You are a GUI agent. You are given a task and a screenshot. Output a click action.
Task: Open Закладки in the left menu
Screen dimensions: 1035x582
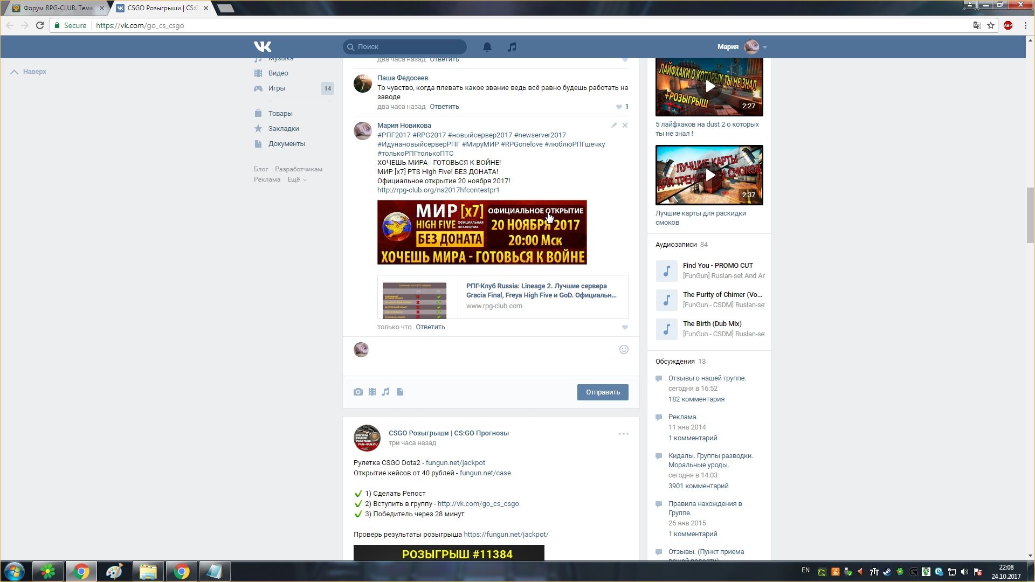coord(284,128)
